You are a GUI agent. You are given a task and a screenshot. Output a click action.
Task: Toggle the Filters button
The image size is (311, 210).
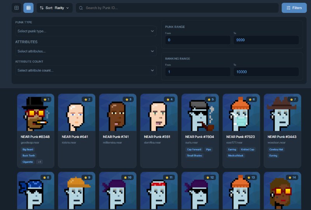[294, 8]
